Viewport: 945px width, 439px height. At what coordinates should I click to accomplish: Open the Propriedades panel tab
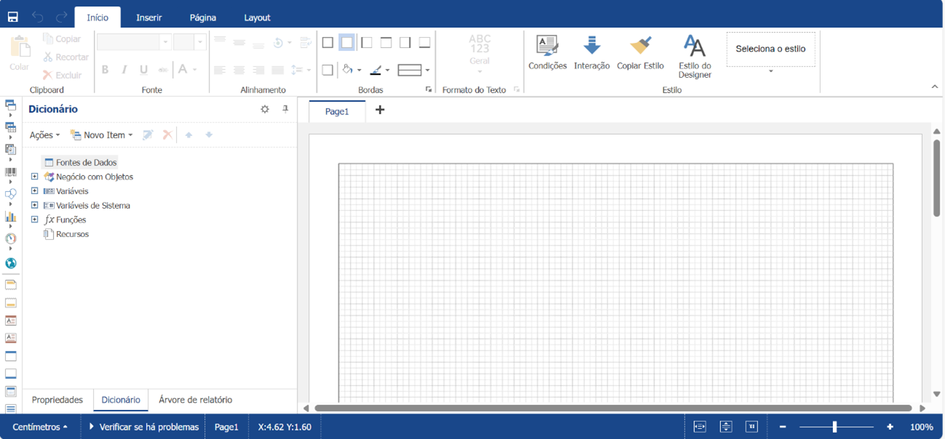(57, 400)
